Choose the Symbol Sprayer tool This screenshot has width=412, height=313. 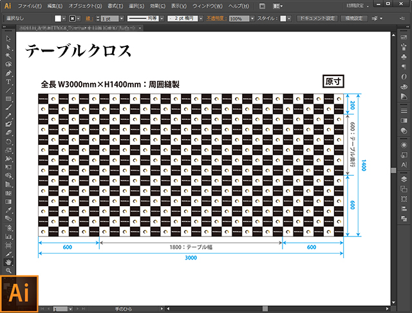pyautogui.click(x=8, y=227)
